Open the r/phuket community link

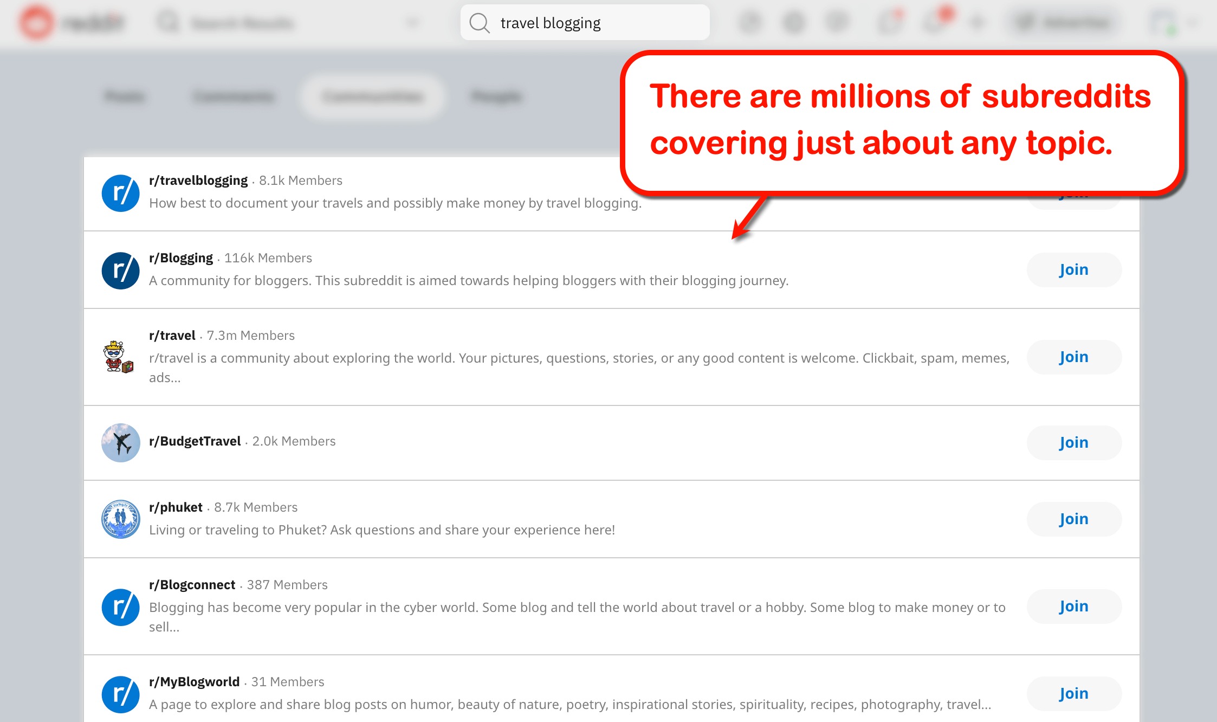pyautogui.click(x=176, y=507)
